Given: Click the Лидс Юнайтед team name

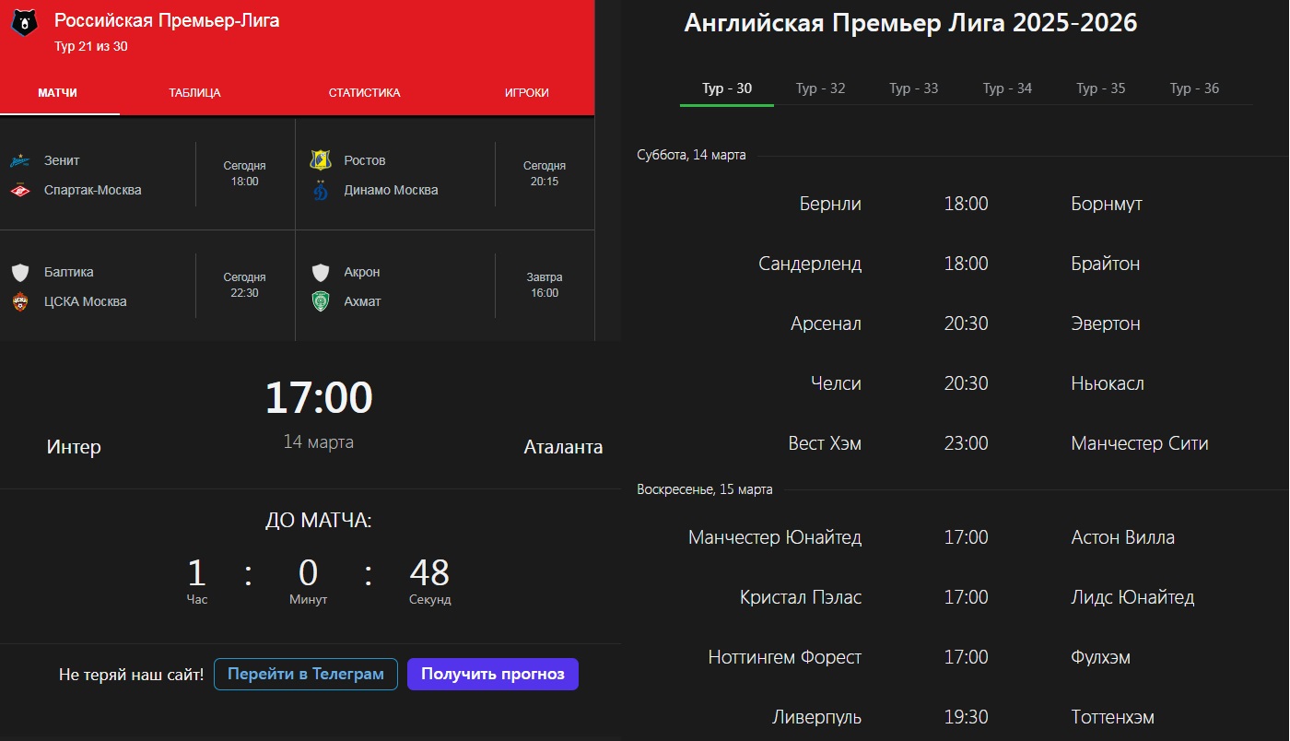Looking at the screenshot, I should pos(1133,597).
